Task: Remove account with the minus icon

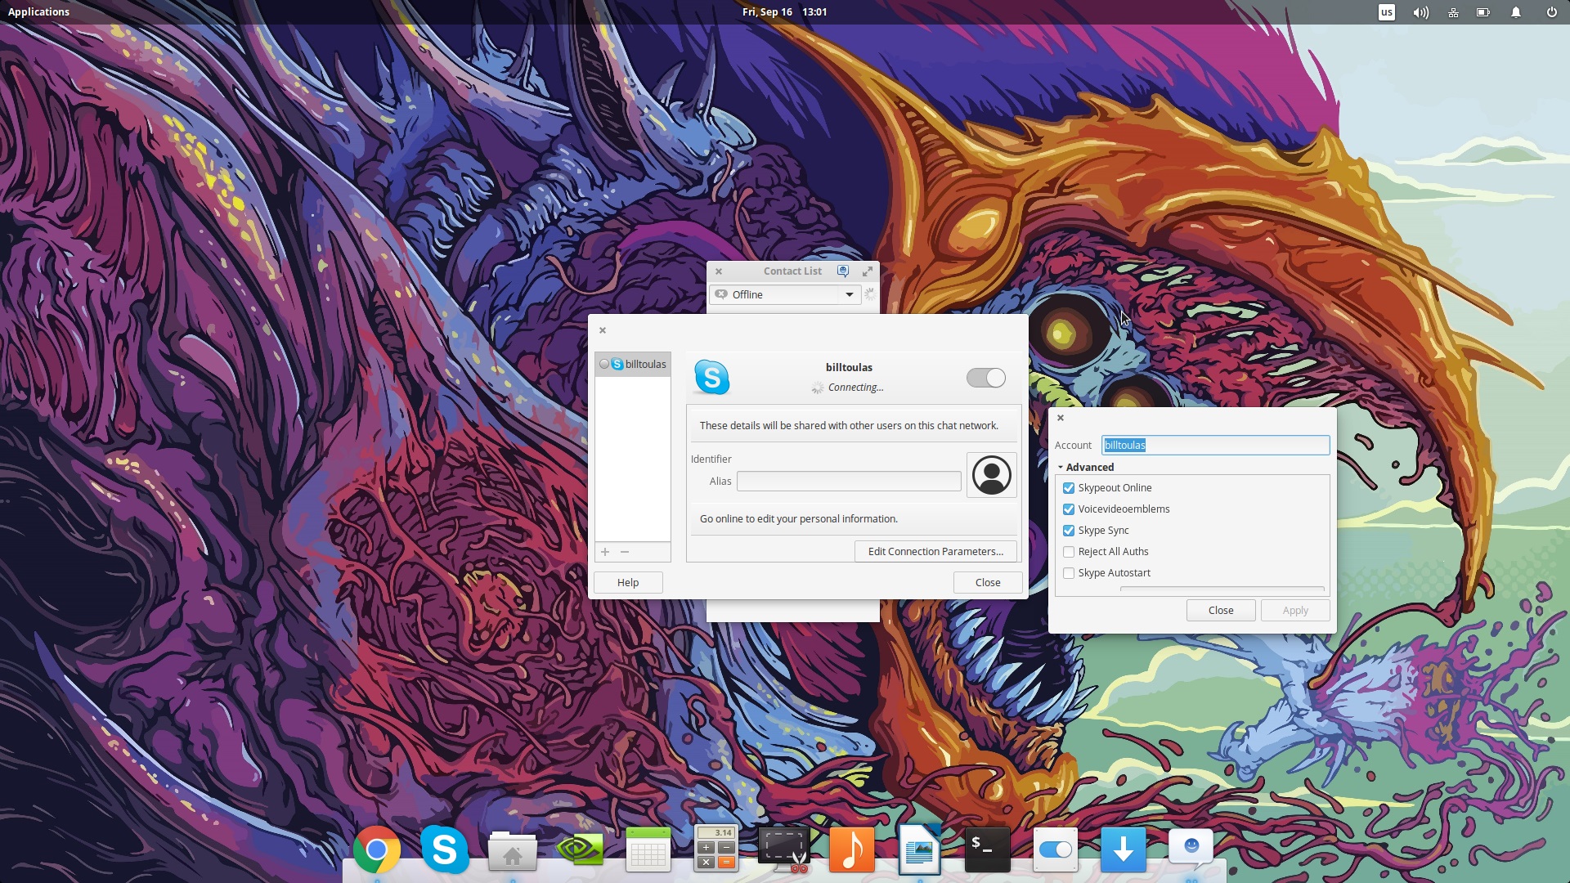Action: (x=625, y=552)
